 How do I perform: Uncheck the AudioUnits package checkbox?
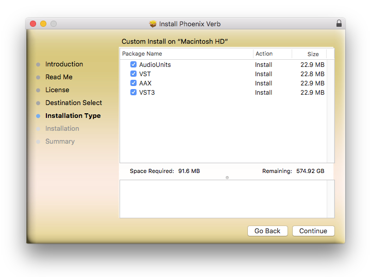point(133,65)
